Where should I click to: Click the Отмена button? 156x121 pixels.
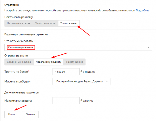tap(30, 114)
